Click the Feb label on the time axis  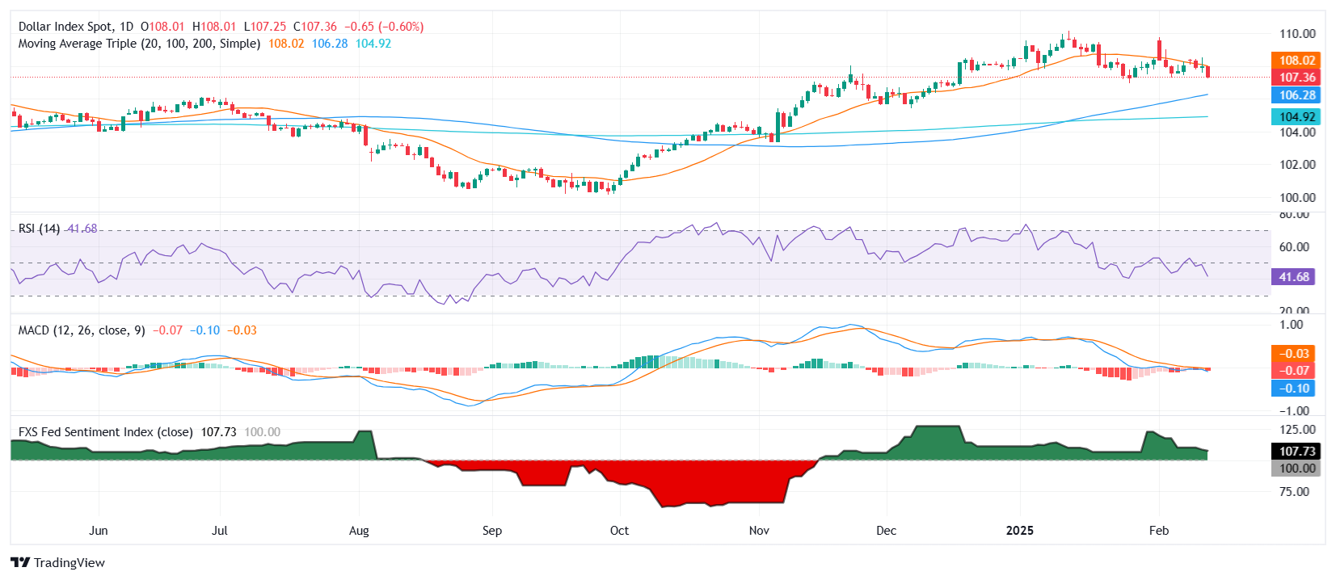pyautogui.click(x=1159, y=531)
